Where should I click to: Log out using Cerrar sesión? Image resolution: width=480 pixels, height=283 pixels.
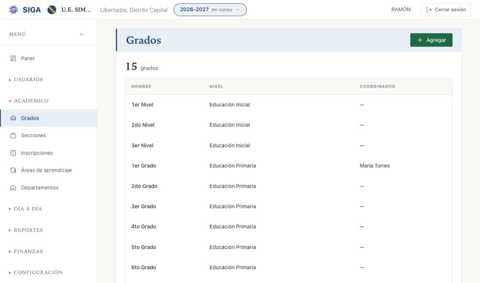446,10
